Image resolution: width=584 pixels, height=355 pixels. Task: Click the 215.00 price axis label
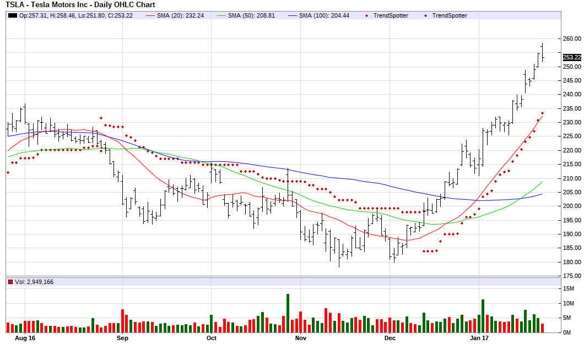pos(572,164)
